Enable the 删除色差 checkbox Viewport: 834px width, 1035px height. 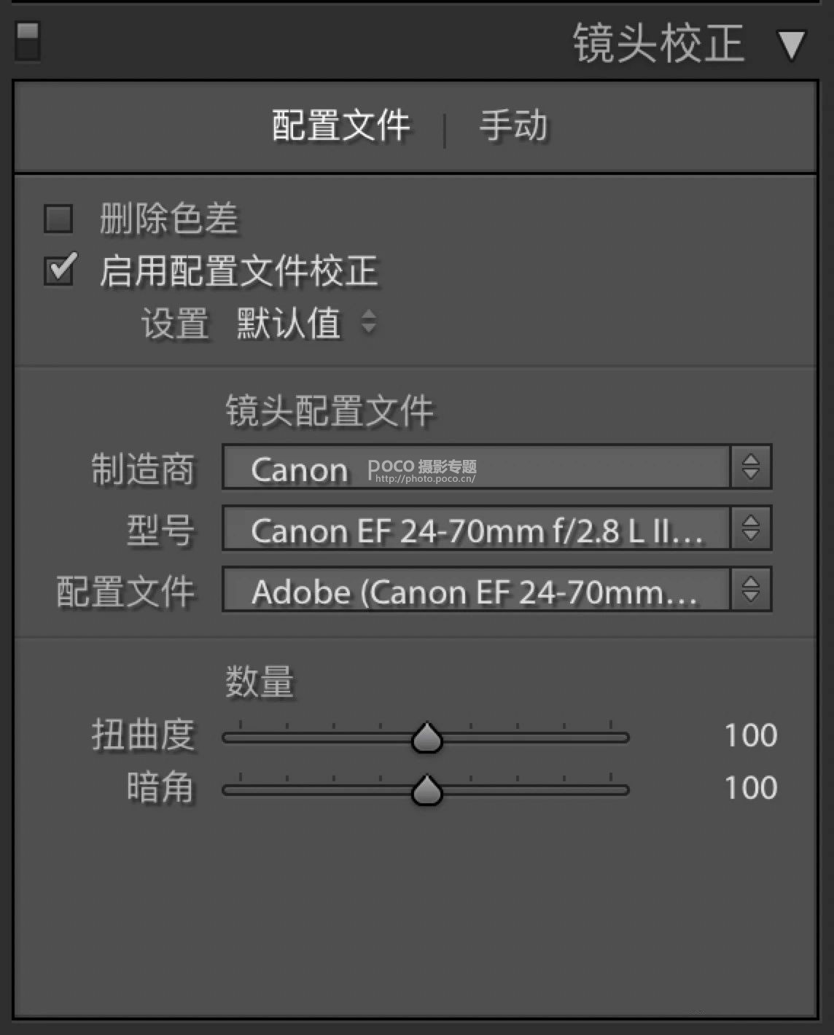pyautogui.click(x=59, y=219)
